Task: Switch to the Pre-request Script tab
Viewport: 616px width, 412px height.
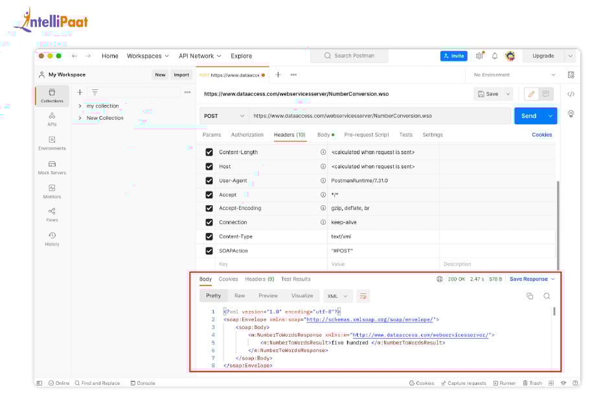Action: click(x=366, y=135)
